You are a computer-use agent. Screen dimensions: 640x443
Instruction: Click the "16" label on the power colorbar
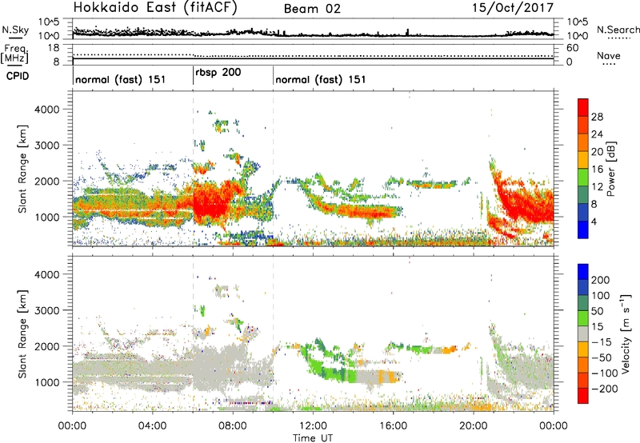597,170
